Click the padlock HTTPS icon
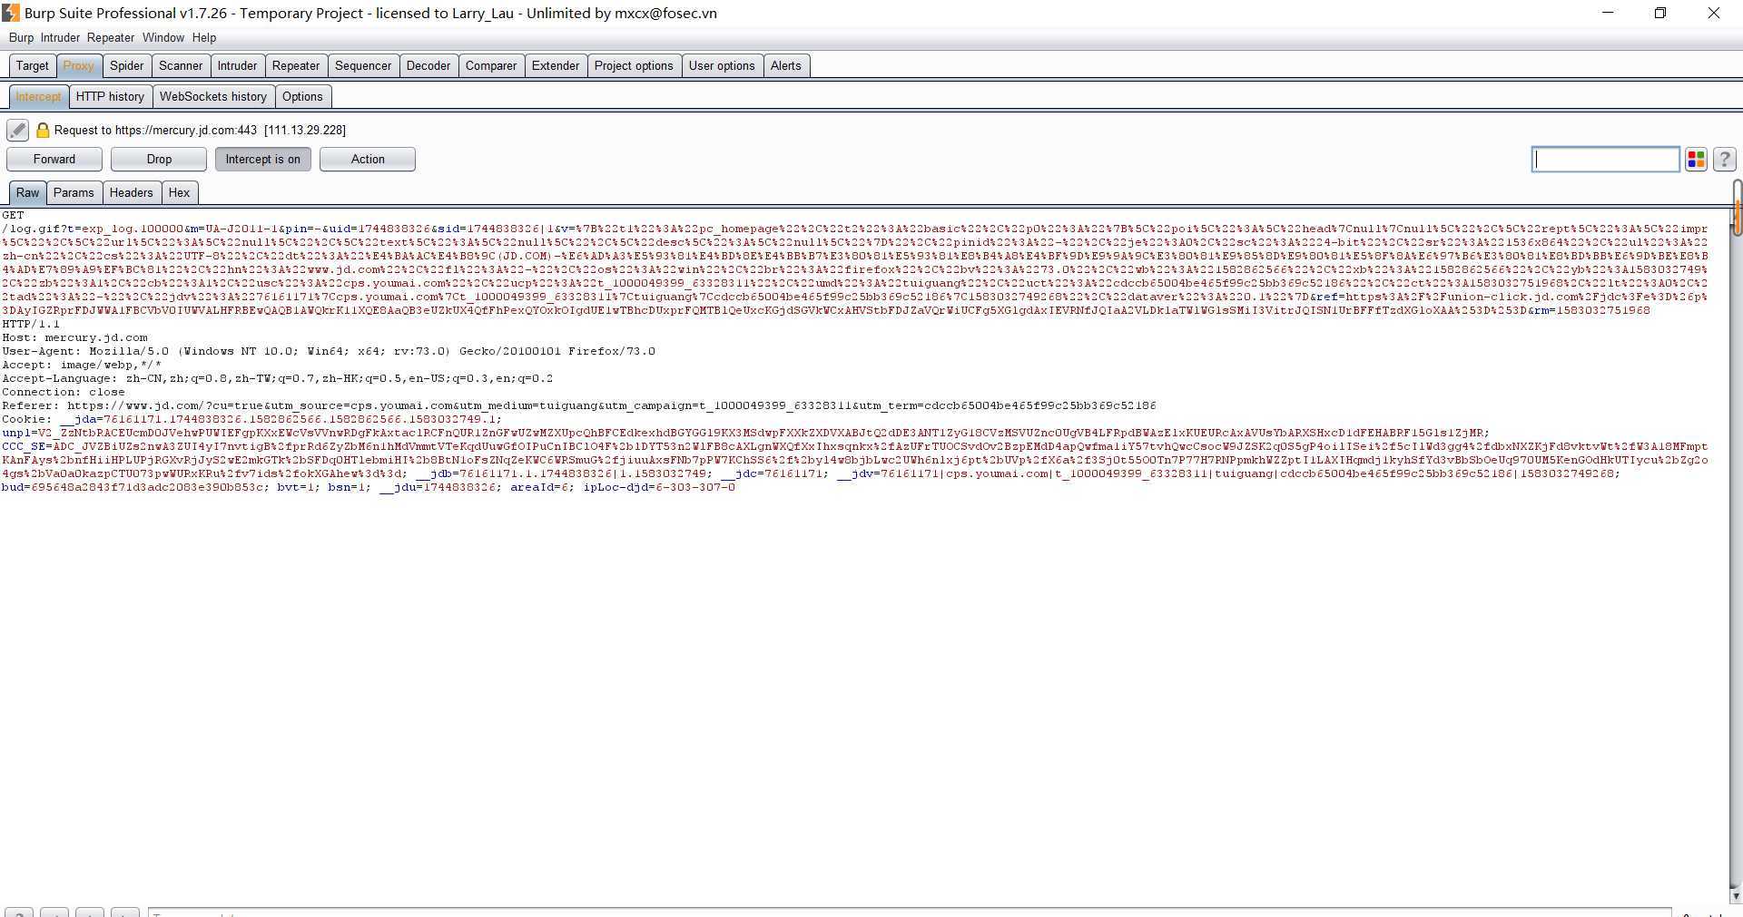Screen dimensions: 1743x917 tap(43, 131)
